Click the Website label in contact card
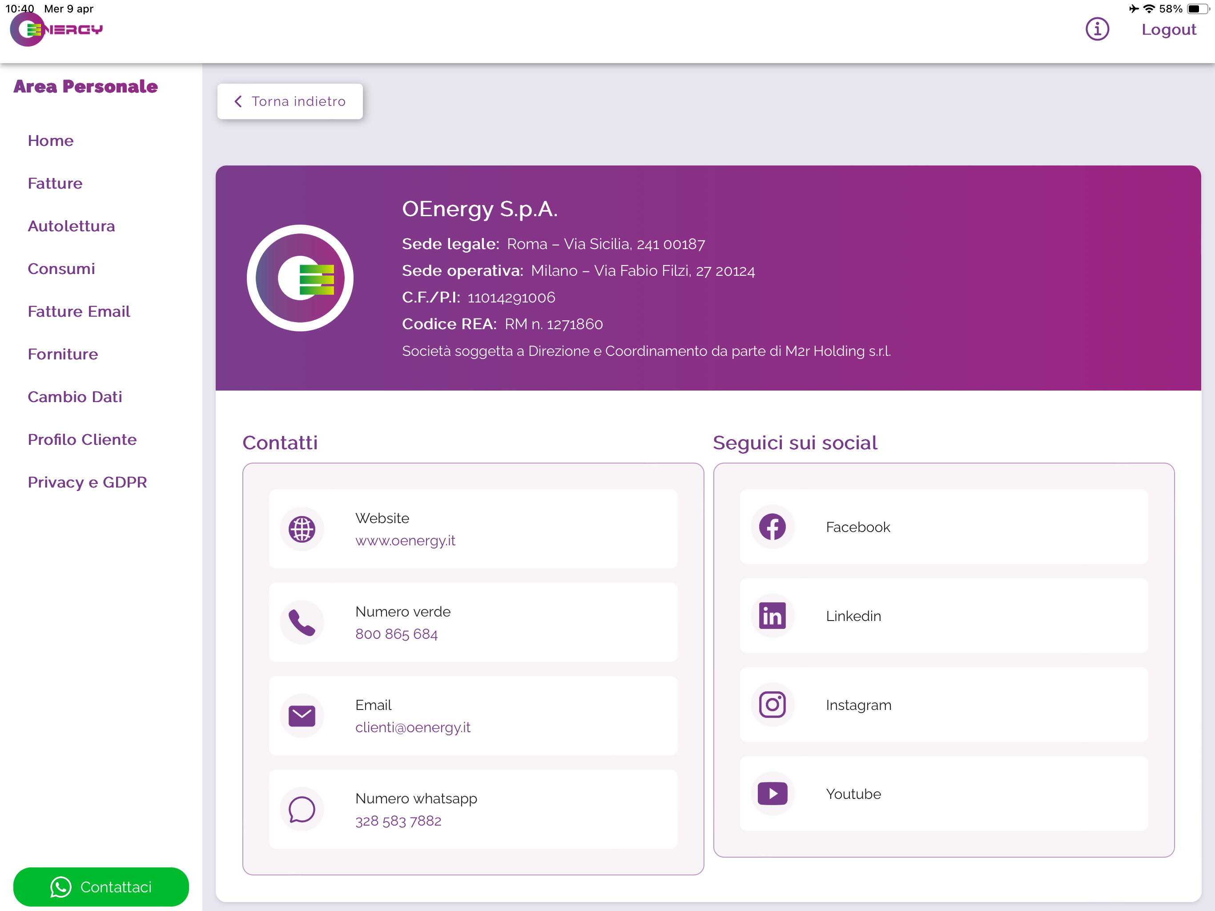 [382, 518]
